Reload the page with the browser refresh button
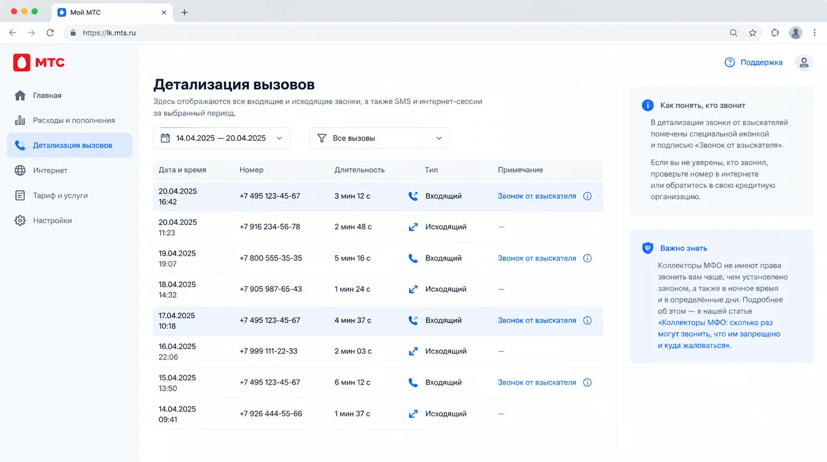 50,33
